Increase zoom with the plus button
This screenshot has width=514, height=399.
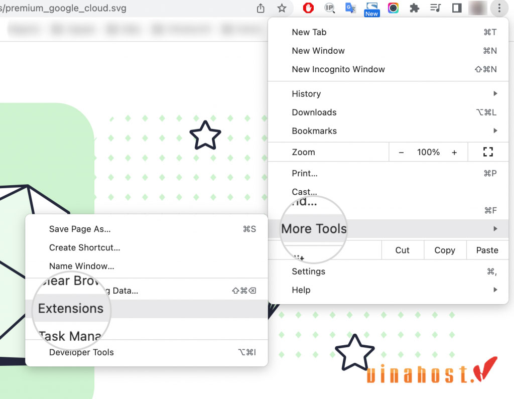[454, 152]
